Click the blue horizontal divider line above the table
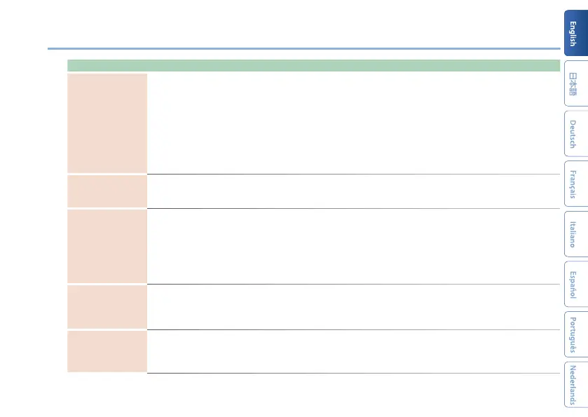588x417 pixels. [x=303, y=49]
